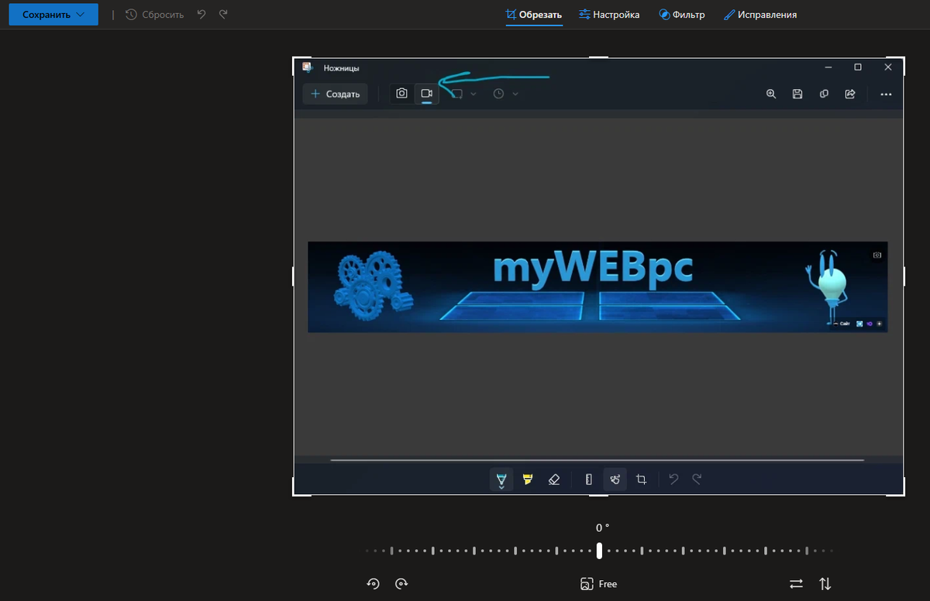Screen dimensions: 930x601
Task: Click the share icon in Ножницы
Action: click(850, 94)
